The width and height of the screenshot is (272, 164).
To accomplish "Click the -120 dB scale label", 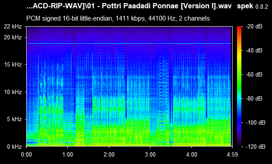I will click(255, 147).
